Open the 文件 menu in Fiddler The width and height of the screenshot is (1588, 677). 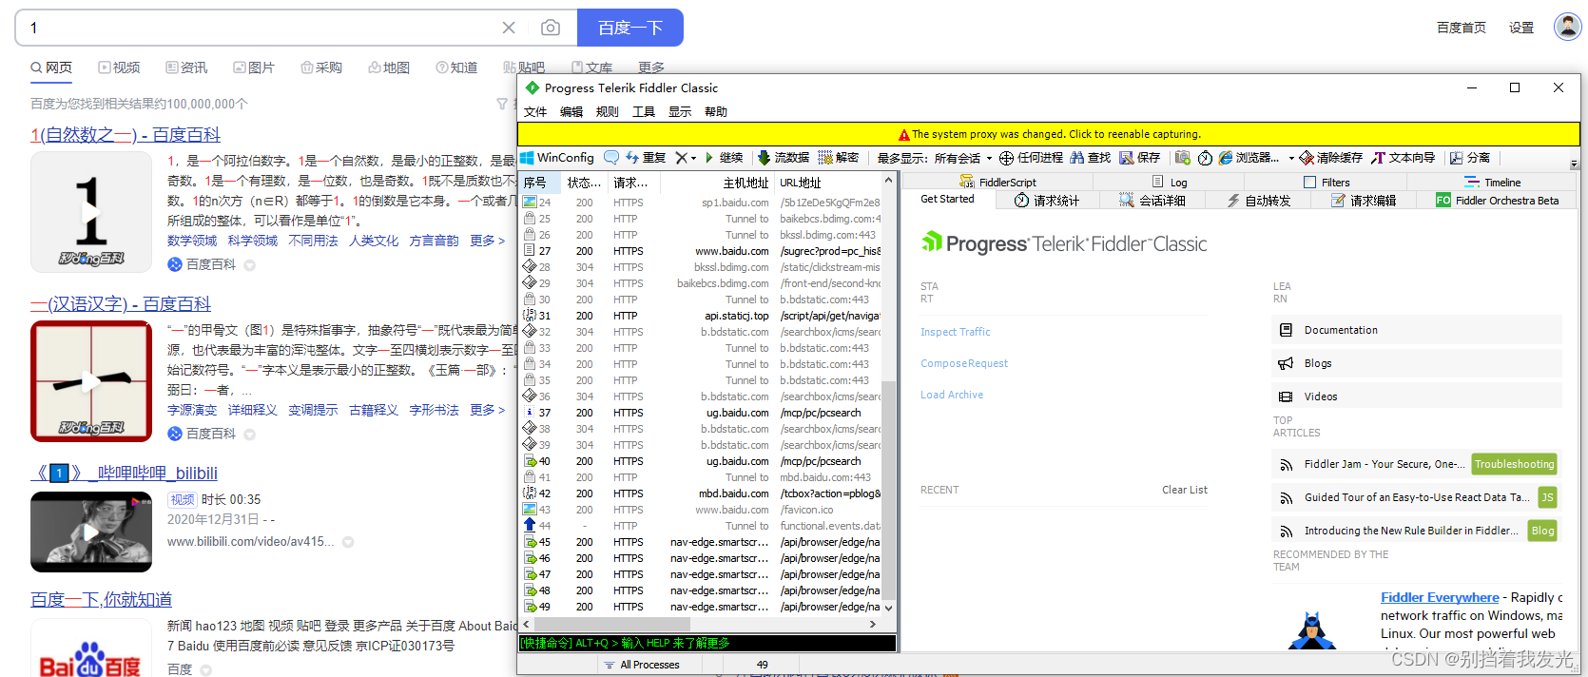click(535, 112)
